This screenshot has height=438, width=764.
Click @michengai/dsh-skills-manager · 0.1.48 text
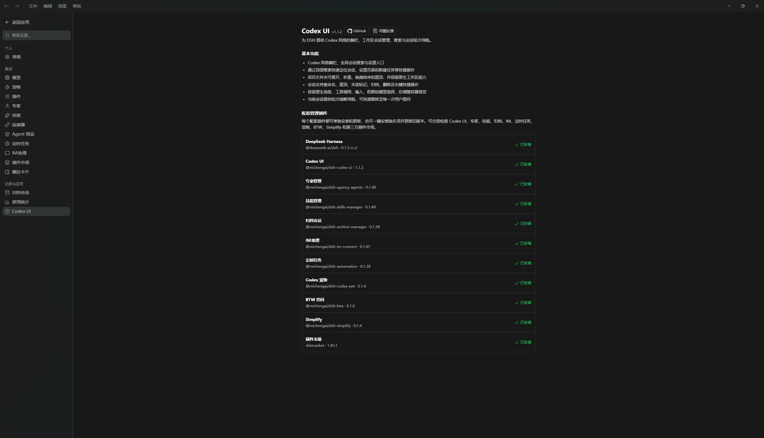341,207
